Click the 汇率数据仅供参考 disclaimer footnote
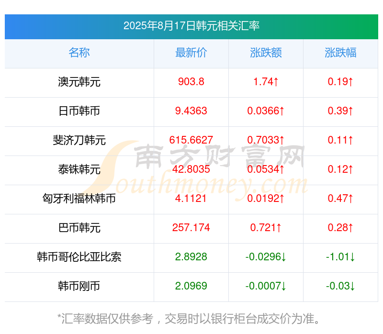The image size is (383, 334). pos(189,319)
